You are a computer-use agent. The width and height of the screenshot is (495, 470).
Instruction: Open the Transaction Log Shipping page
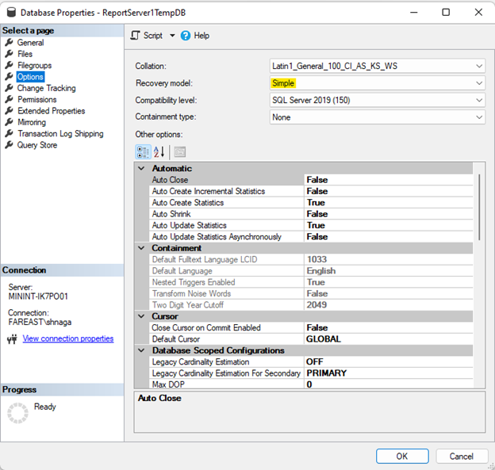[60, 133]
